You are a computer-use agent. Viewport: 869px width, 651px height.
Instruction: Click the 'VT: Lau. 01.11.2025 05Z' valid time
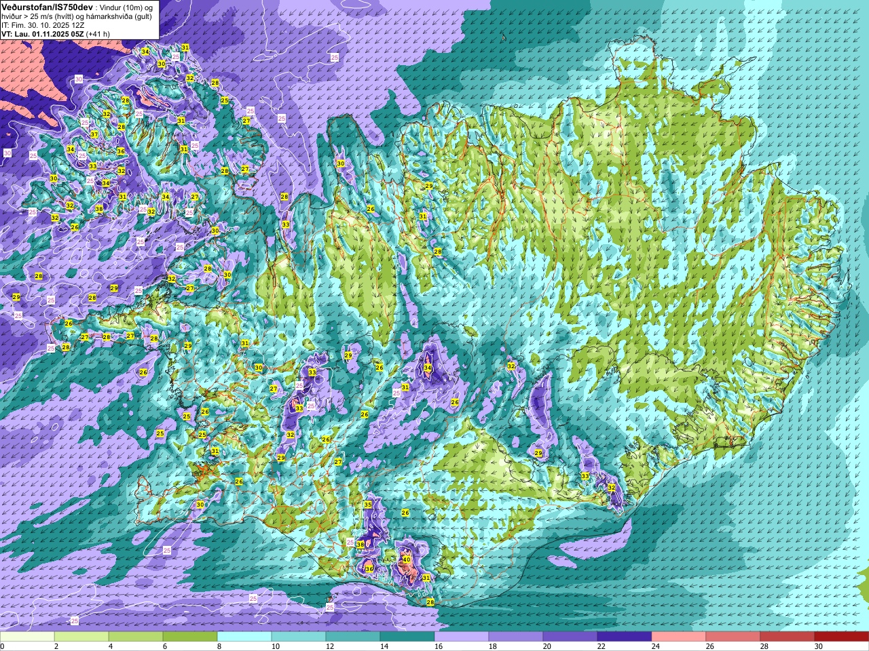(42, 34)
